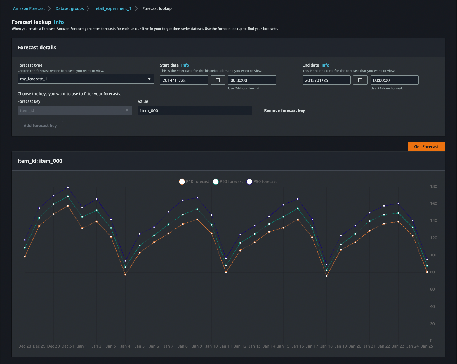Open the Start date calendar picker
457x364 pixels.
click(218, 80)
